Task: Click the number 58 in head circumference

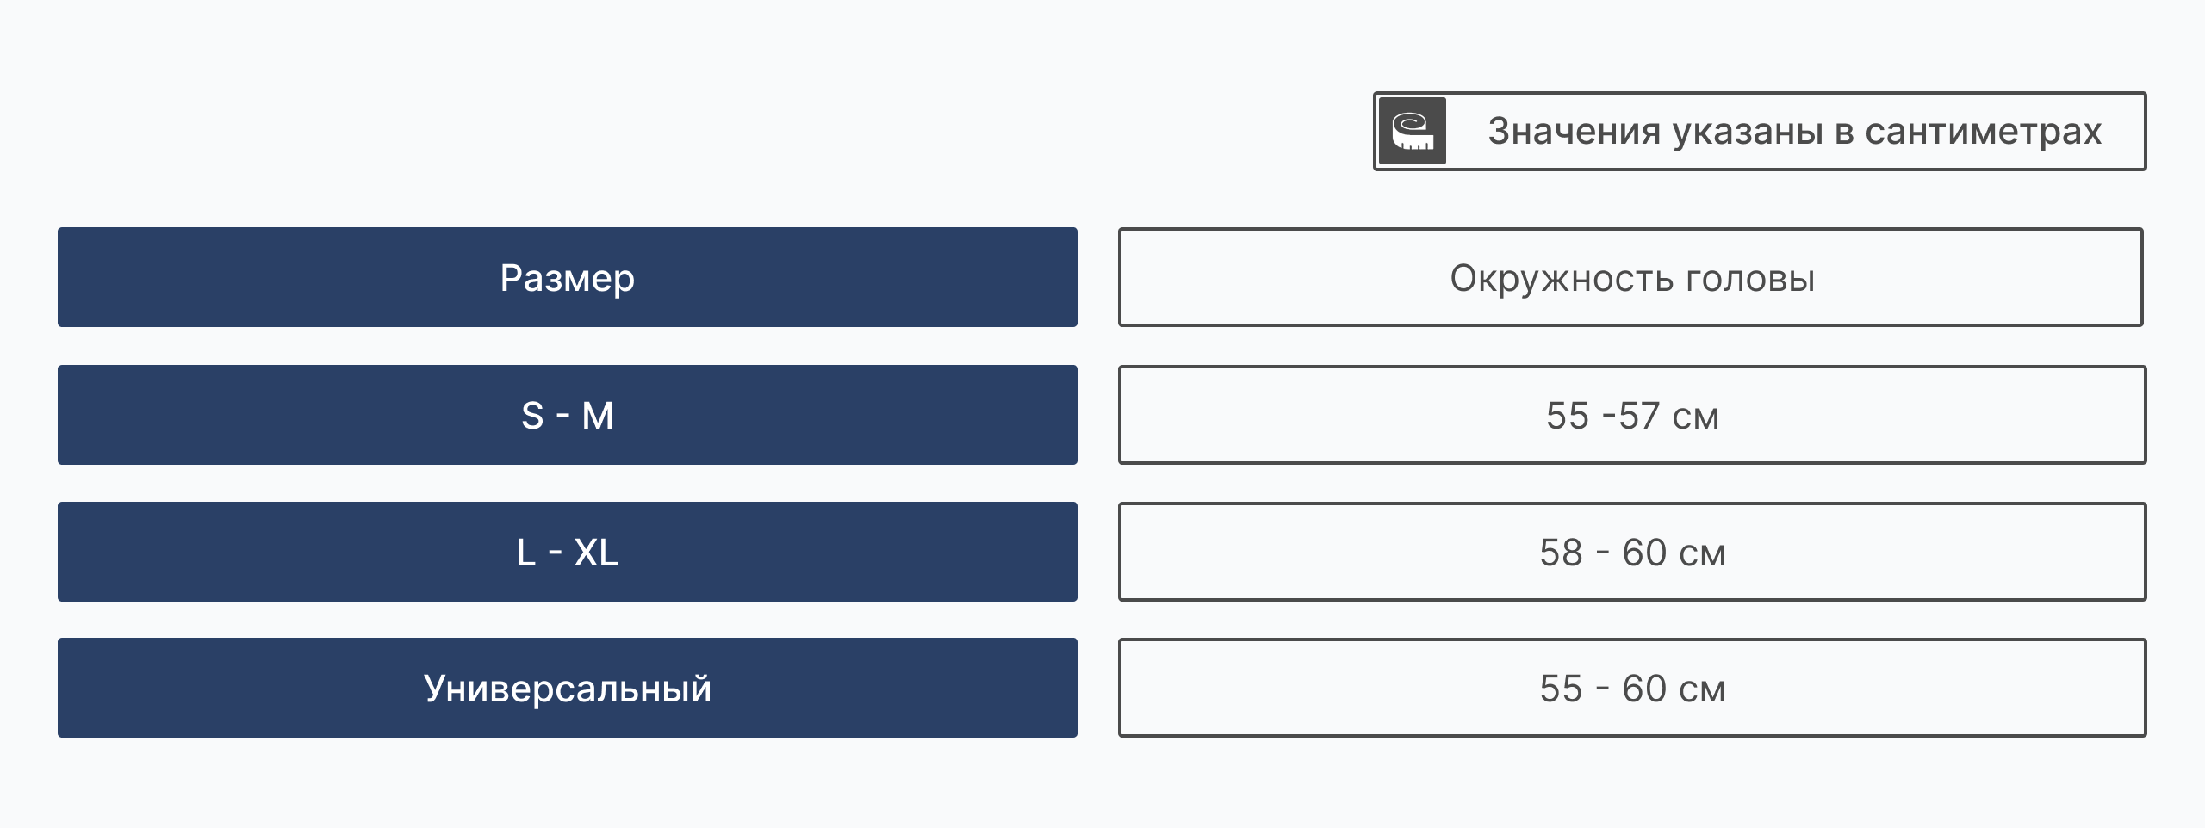Action: pyautogui.click(x=1562, y=553)
